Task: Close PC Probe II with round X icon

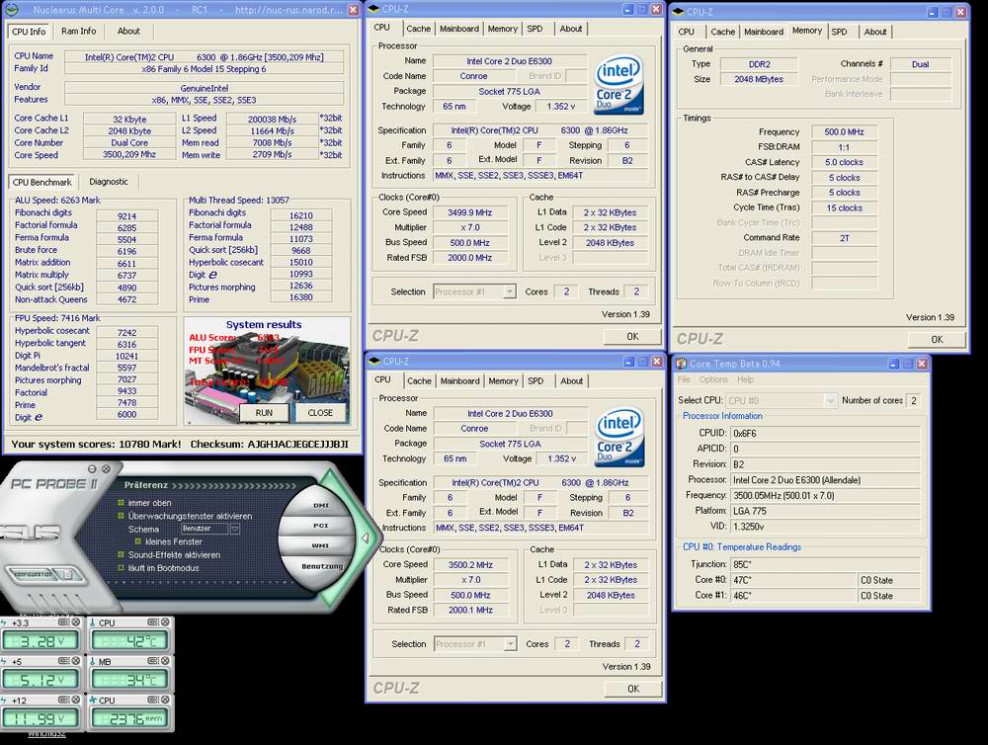Action: tap(106, 469)
